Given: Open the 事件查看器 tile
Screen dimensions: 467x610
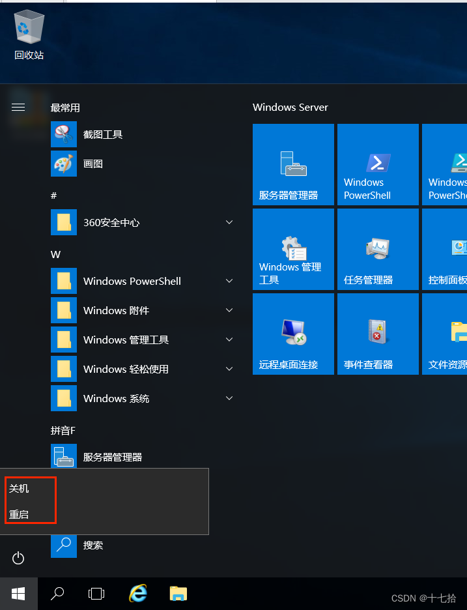Looking at the screenshot, I should 378,334.
